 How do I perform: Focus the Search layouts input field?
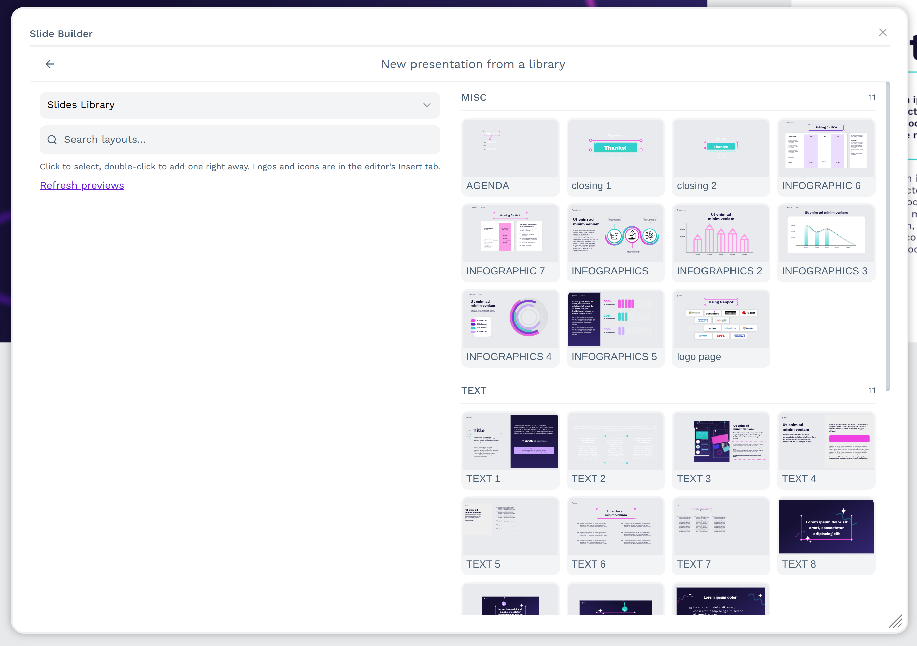coord(240,139)
